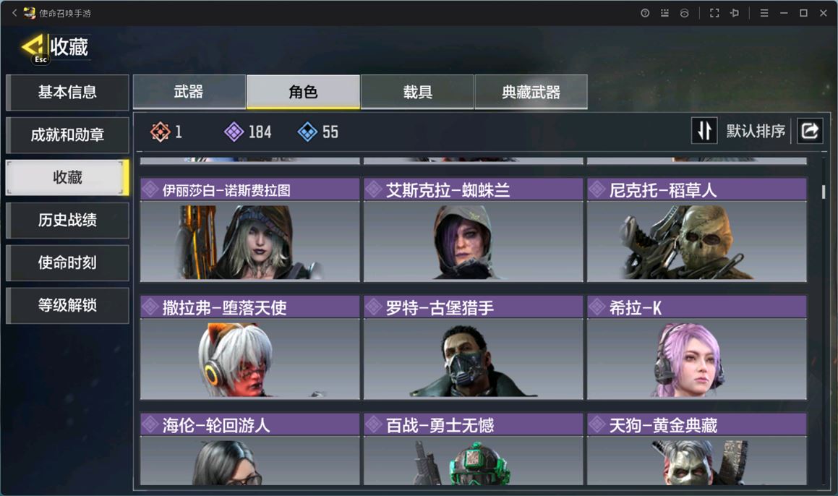This screenshot has height=496, width=838.
Task: Select the 希拉-K character card
Action: click(697, 347)
